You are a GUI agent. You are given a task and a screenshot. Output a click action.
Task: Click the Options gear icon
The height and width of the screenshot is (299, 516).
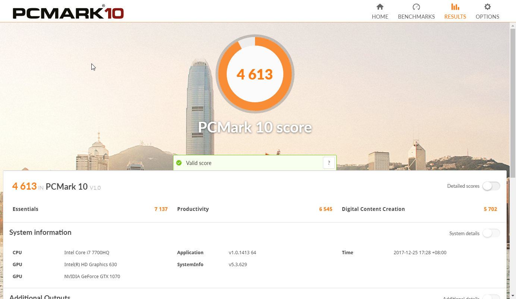click(487, 7)
